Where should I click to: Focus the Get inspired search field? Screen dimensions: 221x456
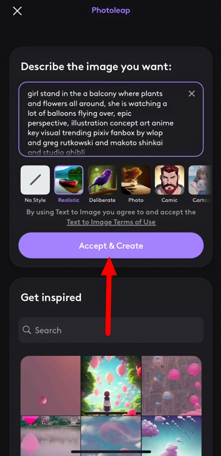click(x=111, y=330)
